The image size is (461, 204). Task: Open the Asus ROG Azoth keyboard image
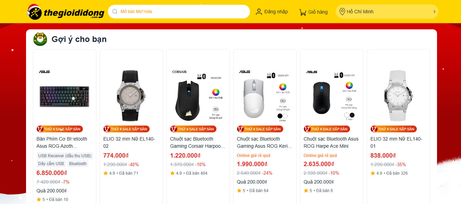(64, 96)
